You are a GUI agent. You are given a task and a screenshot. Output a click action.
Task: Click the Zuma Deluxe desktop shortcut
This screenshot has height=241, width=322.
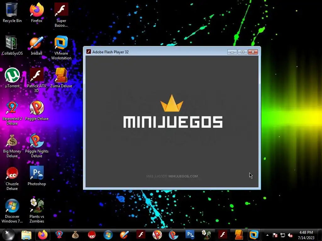(61, 78)
